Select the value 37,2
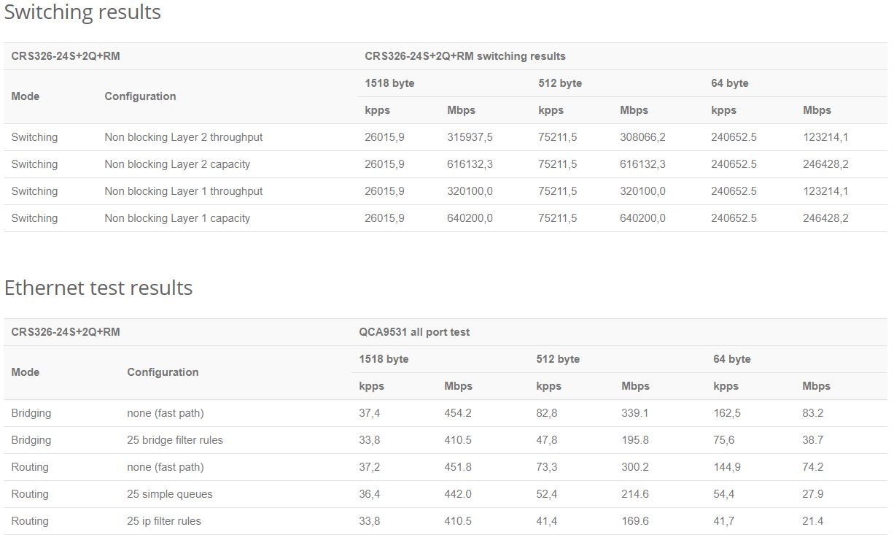Image resolution: width=894 pixels, height=535 pixels. click(370, 467)
